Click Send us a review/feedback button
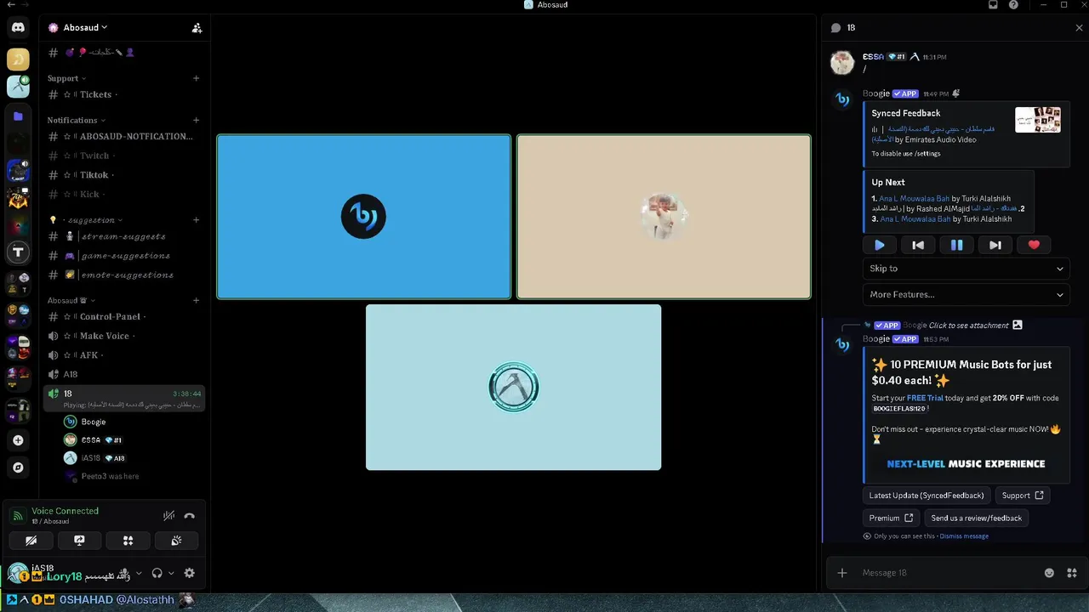This screenshot has height=612, width=1089. (976, 518)
